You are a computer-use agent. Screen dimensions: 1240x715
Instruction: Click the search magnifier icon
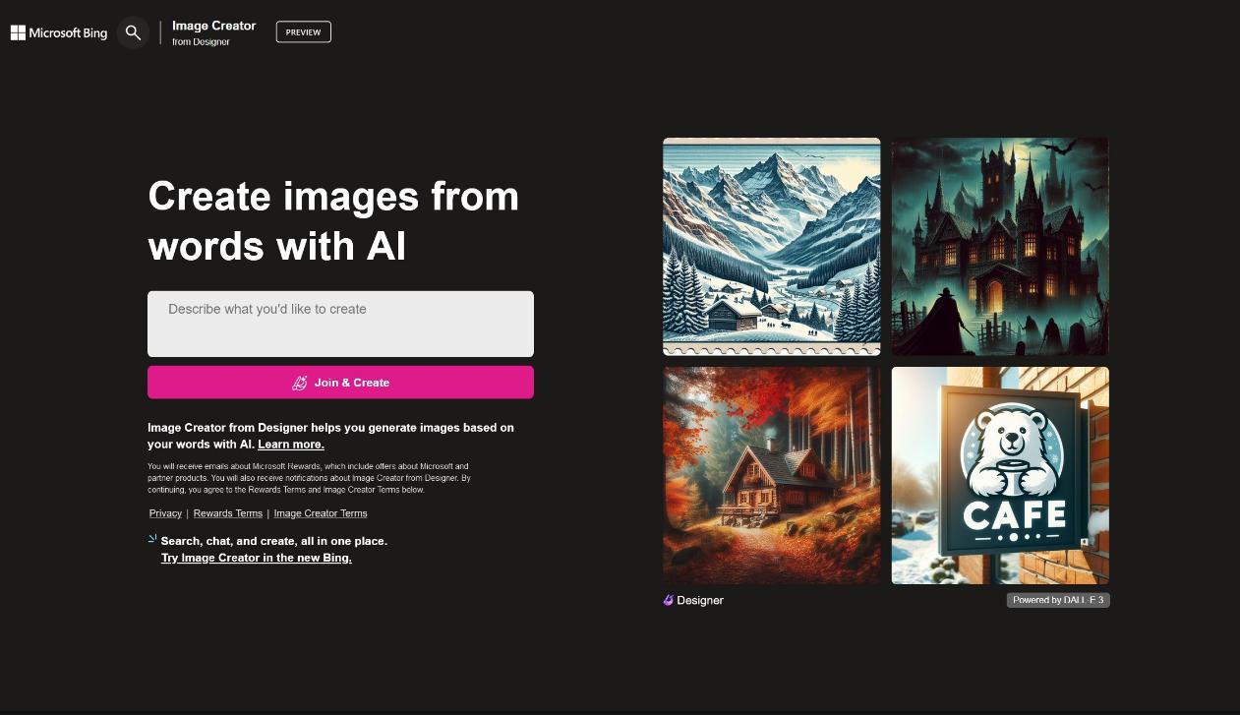[x=133, y=32]
